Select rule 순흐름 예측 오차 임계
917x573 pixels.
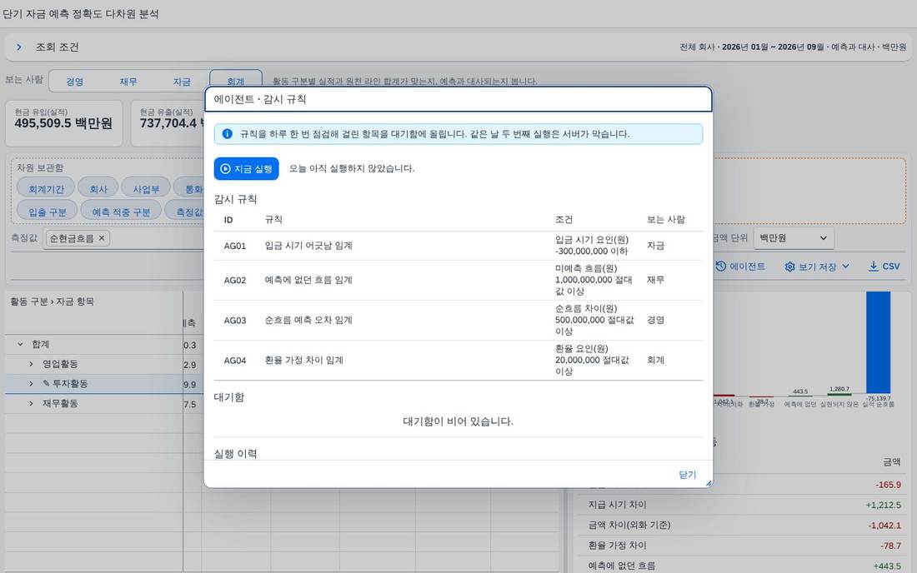[x=308, y=320]
